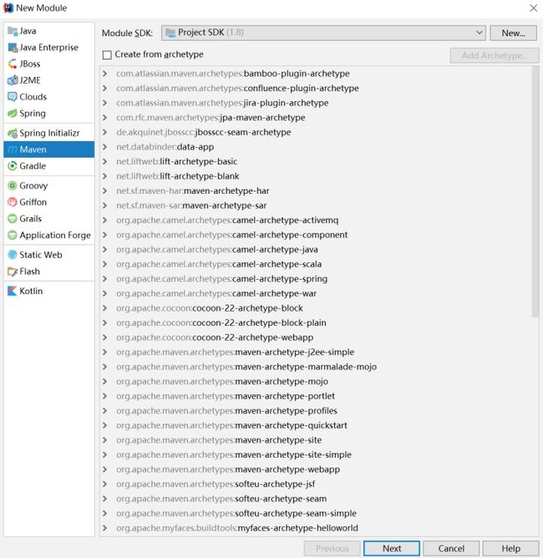Click the JBoss icon in sidebar
This screenshot has width=543, height=558.
click(x=13, y=63)
